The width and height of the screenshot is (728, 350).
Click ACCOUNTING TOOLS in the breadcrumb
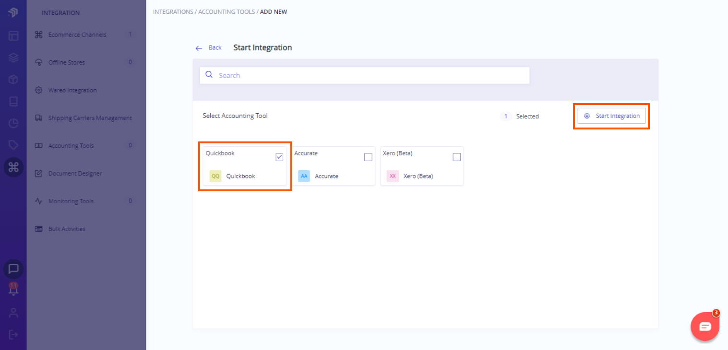point(227,12)
